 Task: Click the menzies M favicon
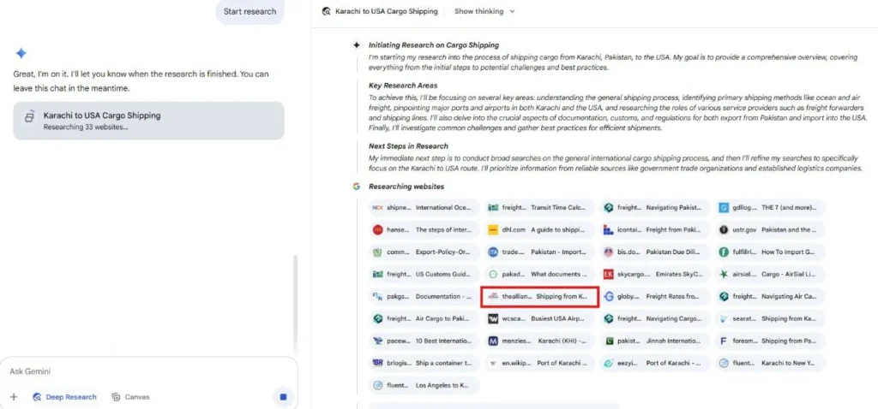tap(493, 341)
